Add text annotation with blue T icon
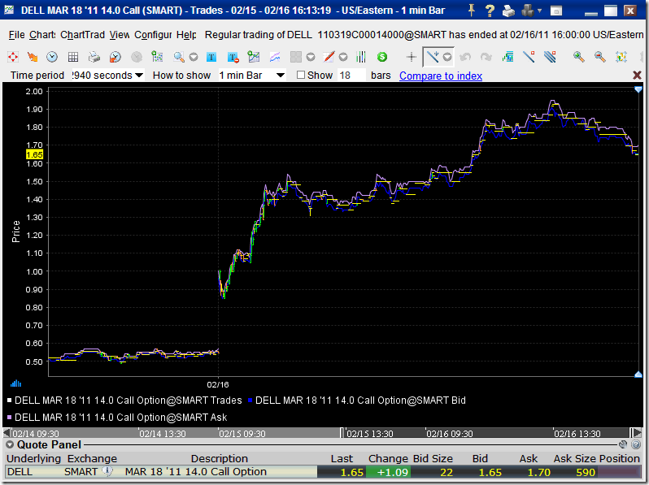This screenshot has width=649, height=485. [x=211, y=57]
